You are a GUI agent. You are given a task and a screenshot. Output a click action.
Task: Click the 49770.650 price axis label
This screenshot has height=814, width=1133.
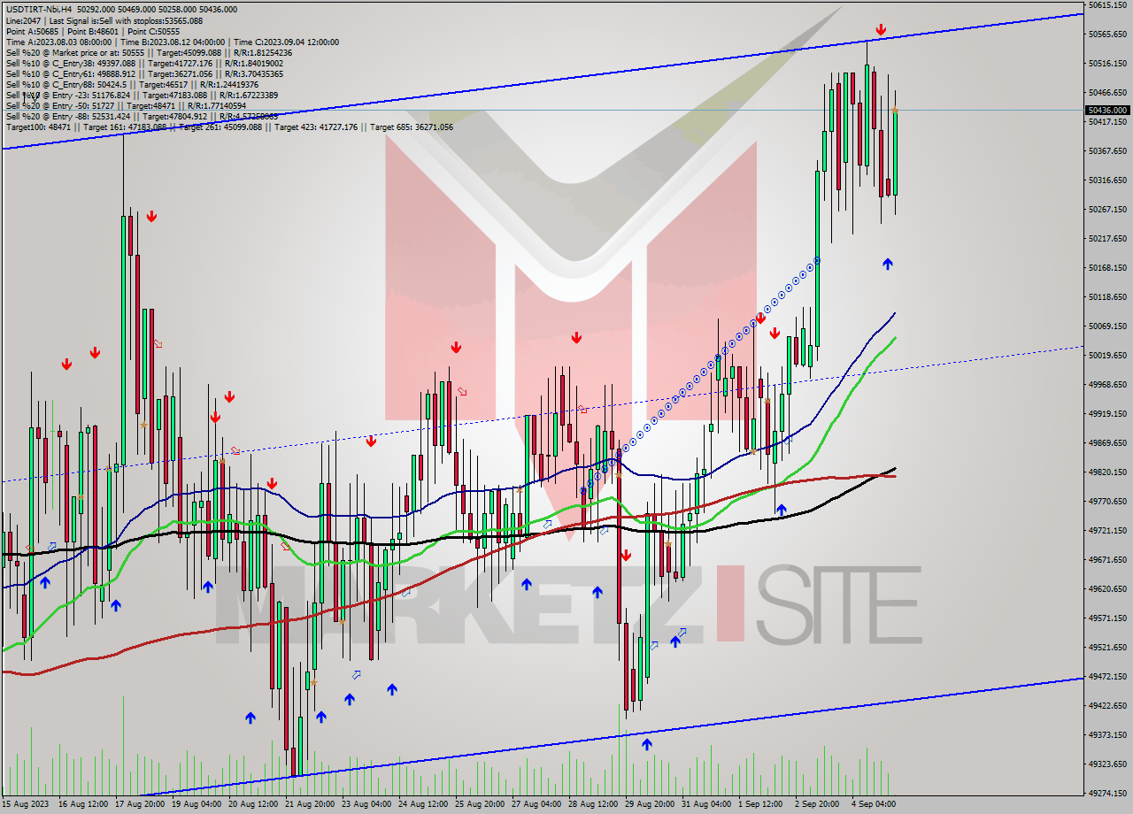[1108, 502]
